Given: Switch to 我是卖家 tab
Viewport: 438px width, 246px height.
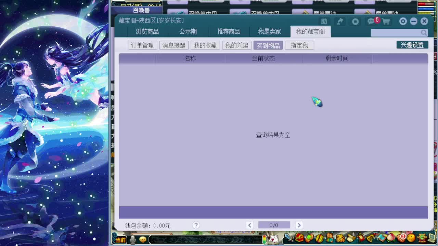Looking at the screenshot, I should pyautogui.click(x=269, y=31).
